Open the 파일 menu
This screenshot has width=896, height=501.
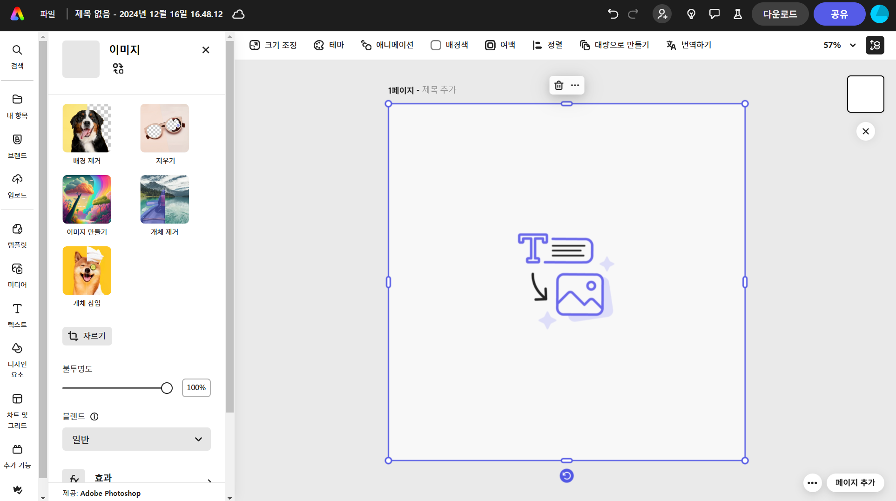pos(47,14)
